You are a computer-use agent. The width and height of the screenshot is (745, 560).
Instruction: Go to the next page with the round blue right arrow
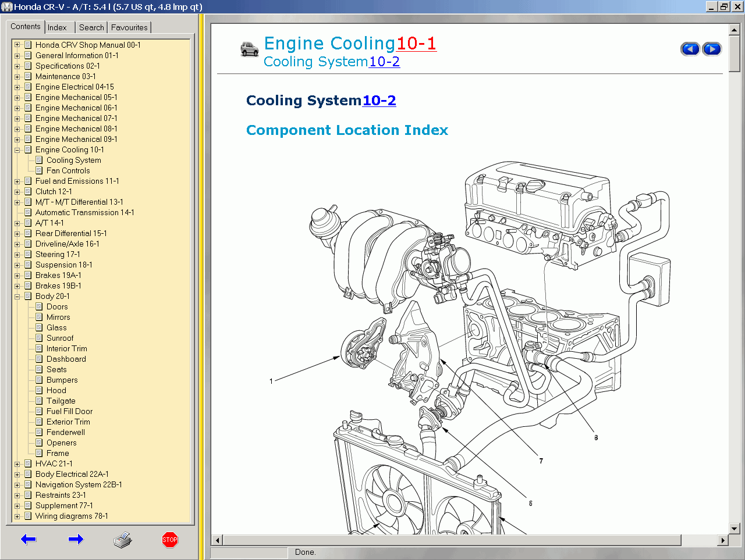tap(712, 49)
